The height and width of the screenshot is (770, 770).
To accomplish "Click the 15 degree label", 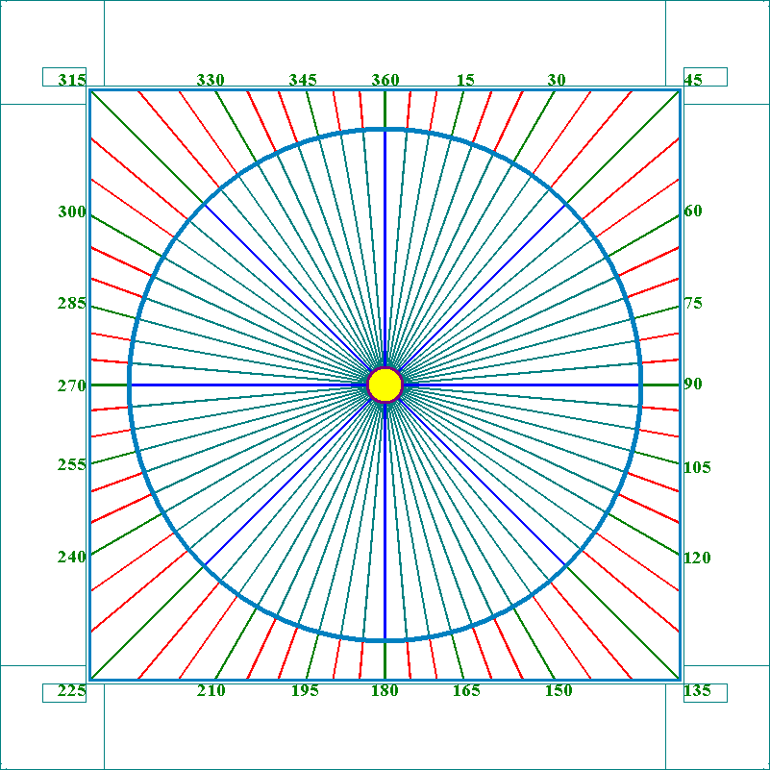I will pyautogui.click(x=465, y=80).
